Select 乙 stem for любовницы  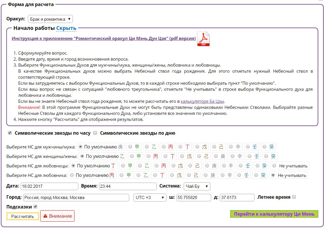(140, 166)
